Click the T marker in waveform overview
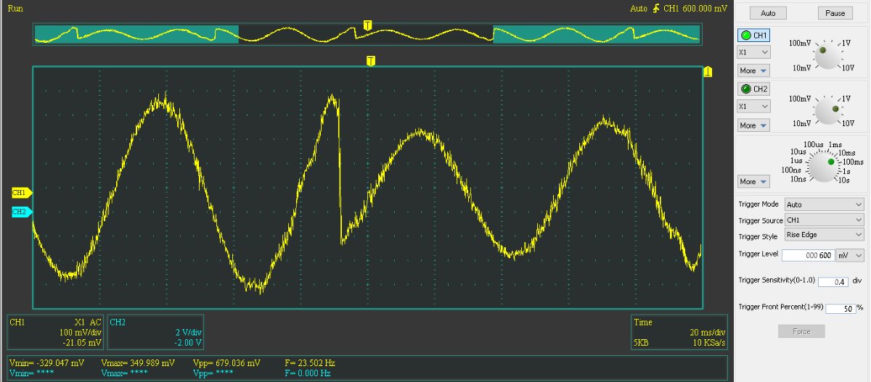 (x=367, y=26)
